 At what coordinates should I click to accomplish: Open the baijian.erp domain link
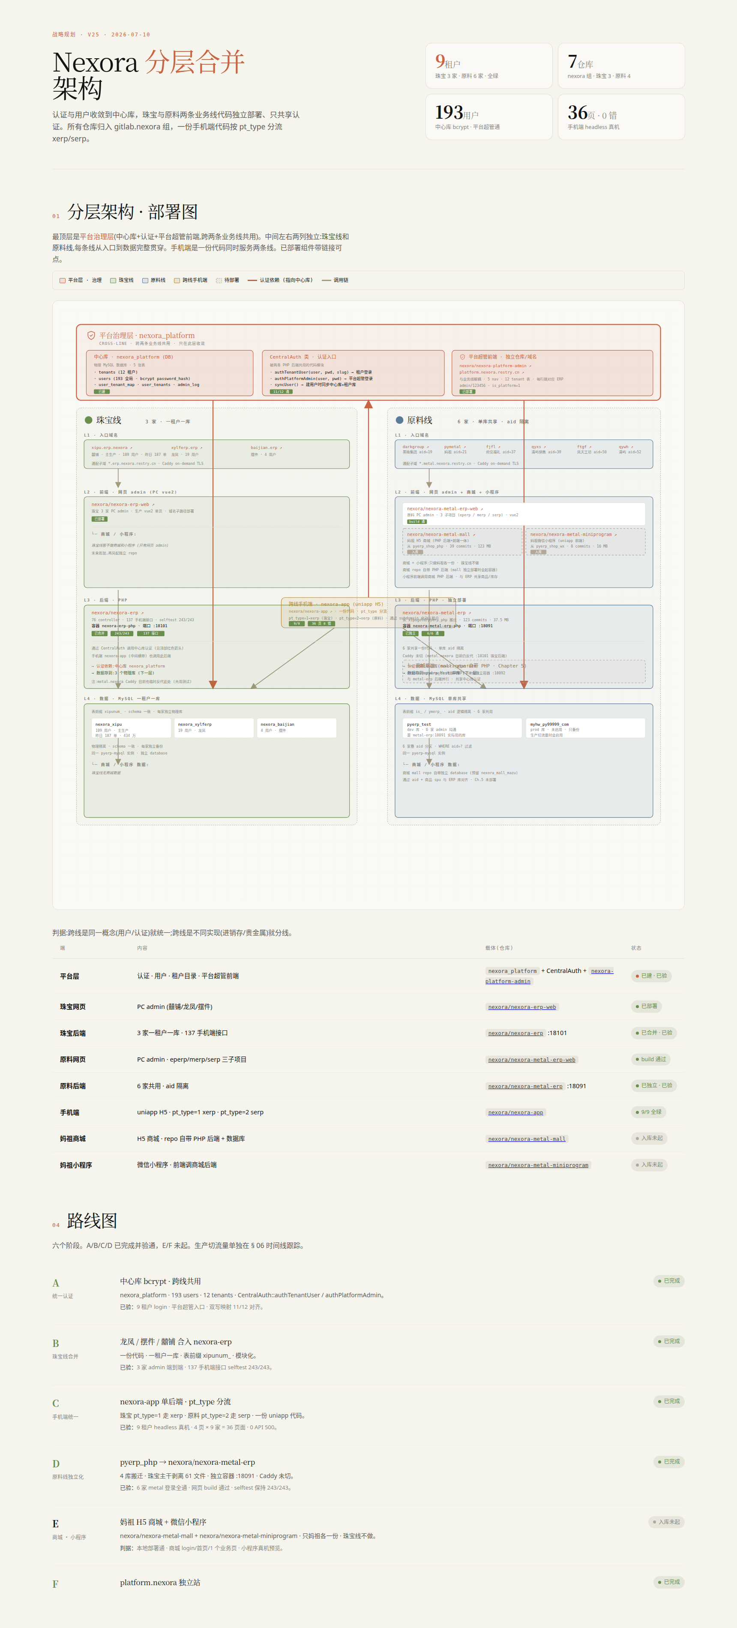click(x=266, y=447)
